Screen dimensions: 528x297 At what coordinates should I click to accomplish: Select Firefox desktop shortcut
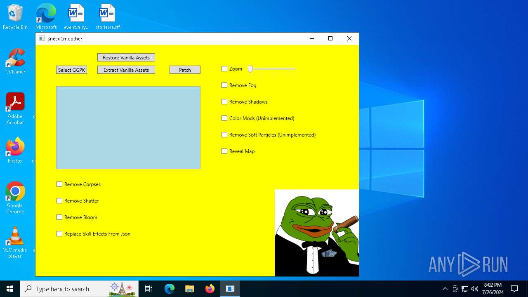tap(15, 151)
